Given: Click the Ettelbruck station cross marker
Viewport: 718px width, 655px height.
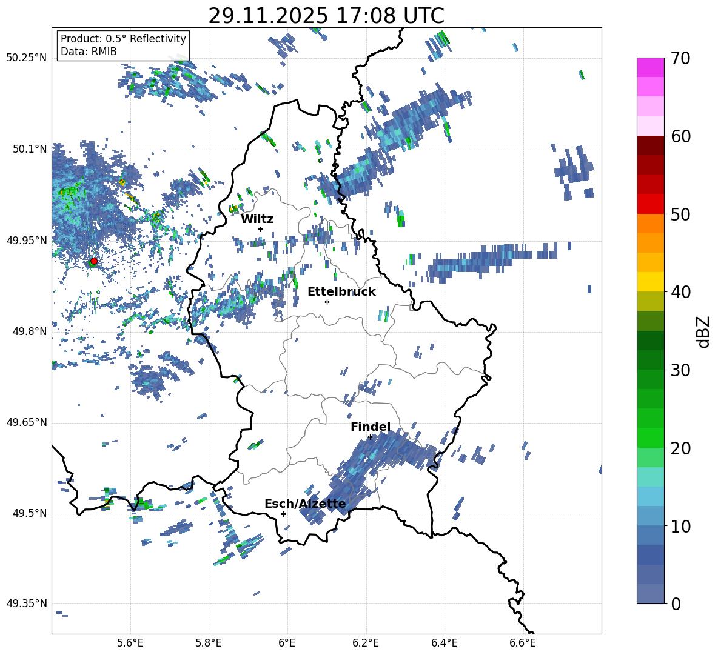Looking at the screenshot, I should pos(327,302).
